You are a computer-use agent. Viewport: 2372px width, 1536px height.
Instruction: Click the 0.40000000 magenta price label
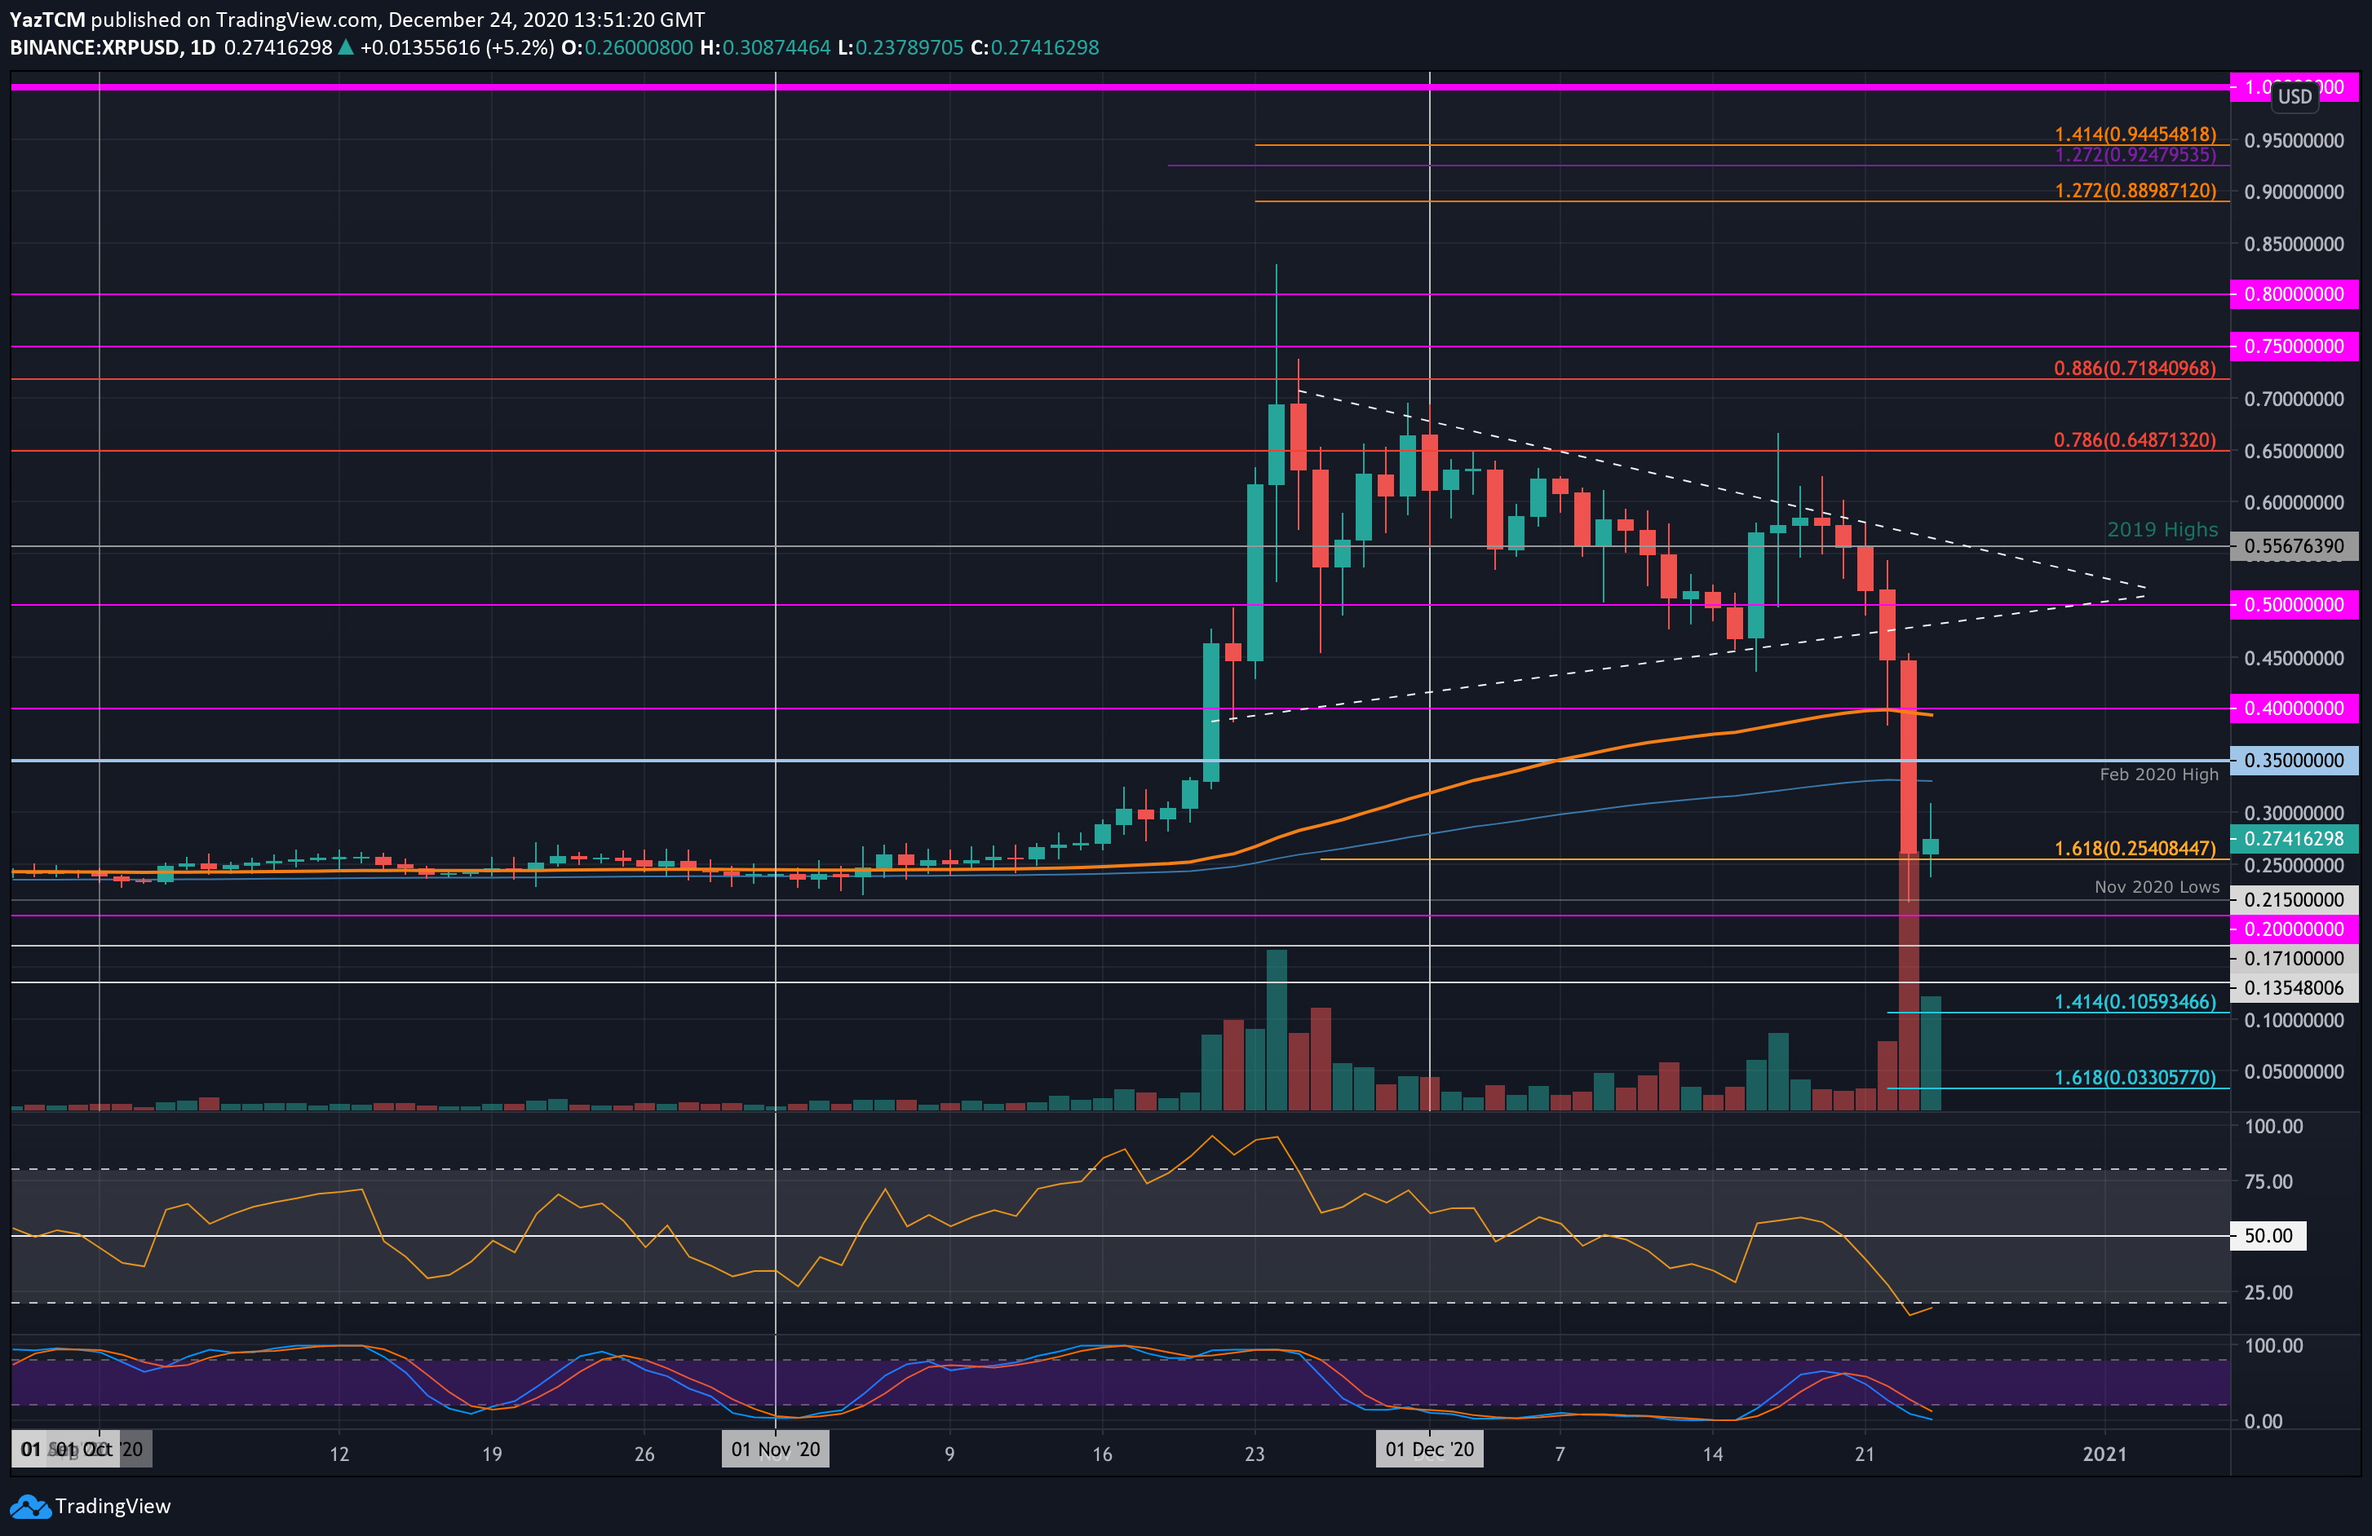pos(2295,708)
